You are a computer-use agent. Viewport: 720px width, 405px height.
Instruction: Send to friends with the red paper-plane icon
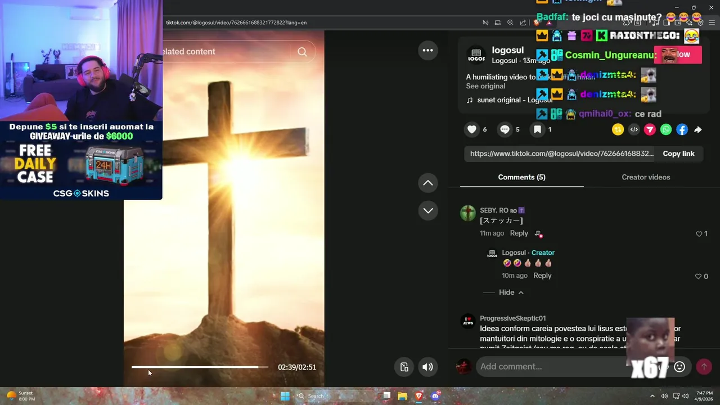[x=650, y=129]
